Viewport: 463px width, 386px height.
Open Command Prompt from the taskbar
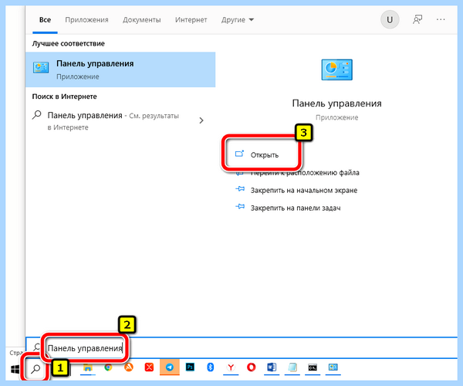(x=313, y=367)
